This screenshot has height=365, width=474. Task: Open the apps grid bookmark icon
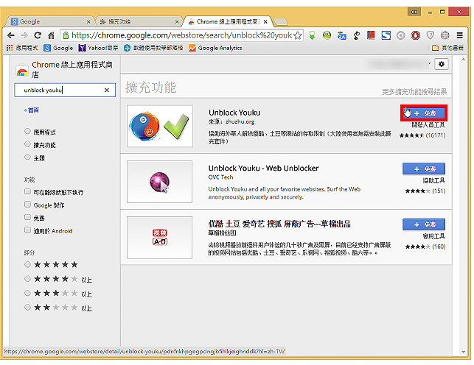point(10,48)
